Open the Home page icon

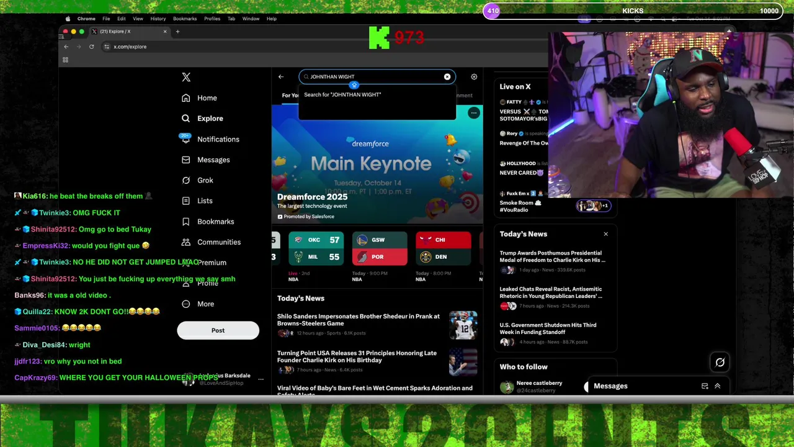185,98
